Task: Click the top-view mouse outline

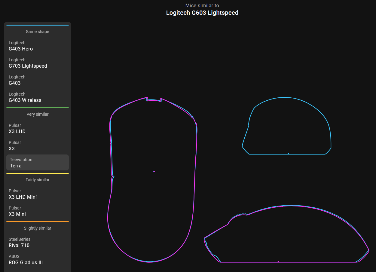Action: click(x=152, y=180)
